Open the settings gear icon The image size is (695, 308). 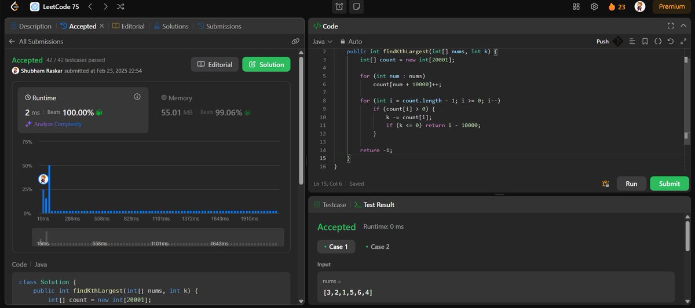tap(594, 7)
